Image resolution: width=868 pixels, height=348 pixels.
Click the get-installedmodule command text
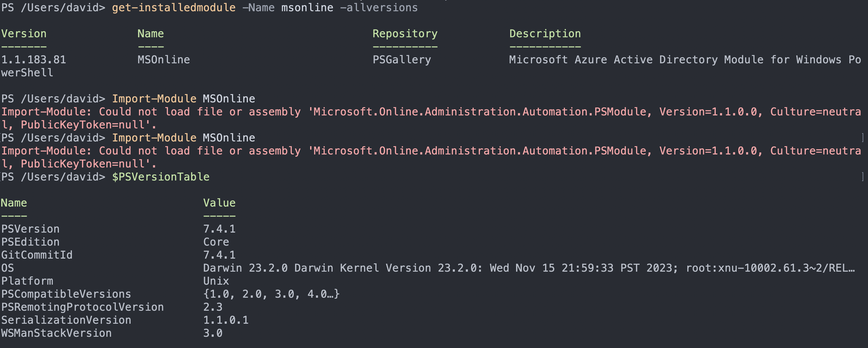coord(174,7)
